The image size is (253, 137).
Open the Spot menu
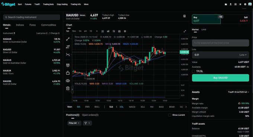coord(20,4)
